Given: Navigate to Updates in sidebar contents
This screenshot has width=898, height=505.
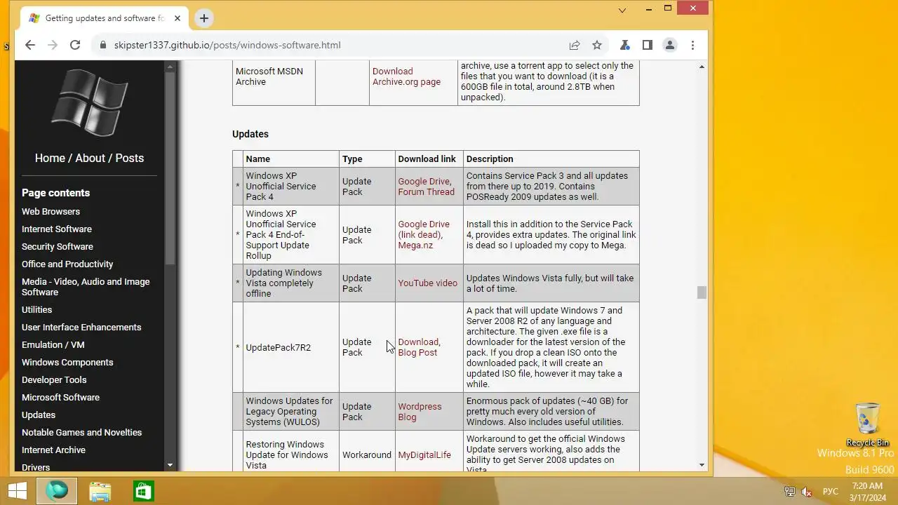Looking at the screenshot, I should [39, 415].
